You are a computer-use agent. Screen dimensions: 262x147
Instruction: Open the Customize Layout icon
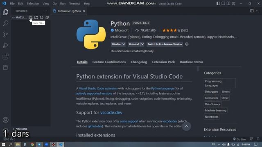[x=234, y=4]
